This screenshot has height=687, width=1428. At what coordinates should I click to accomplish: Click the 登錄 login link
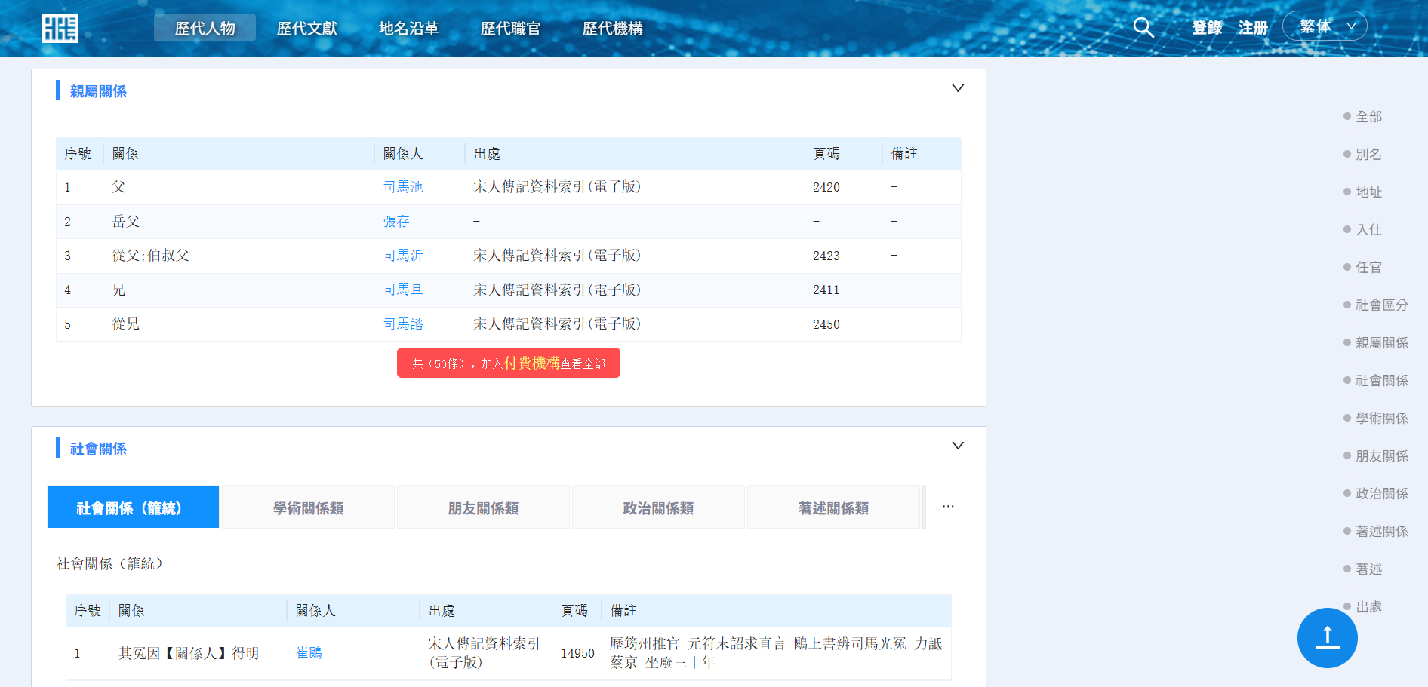(1207, 28)
